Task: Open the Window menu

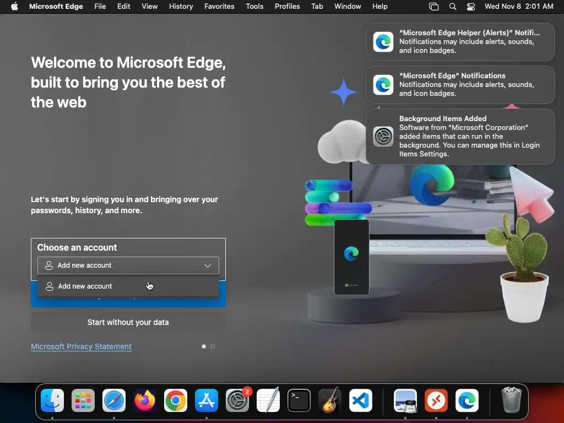Action: click(x=348, y=7)
